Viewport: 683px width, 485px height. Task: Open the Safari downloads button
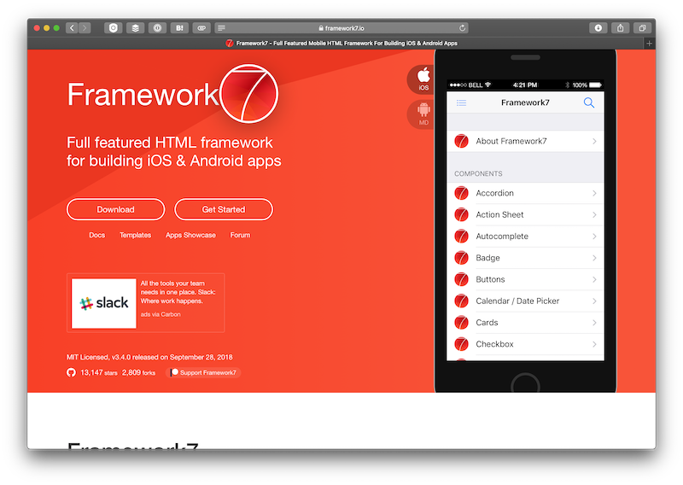pos(598,28)
